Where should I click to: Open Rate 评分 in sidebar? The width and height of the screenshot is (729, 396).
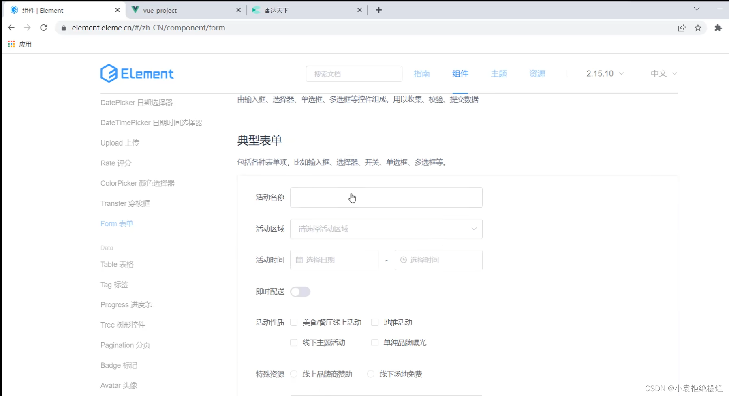(116, 163)
